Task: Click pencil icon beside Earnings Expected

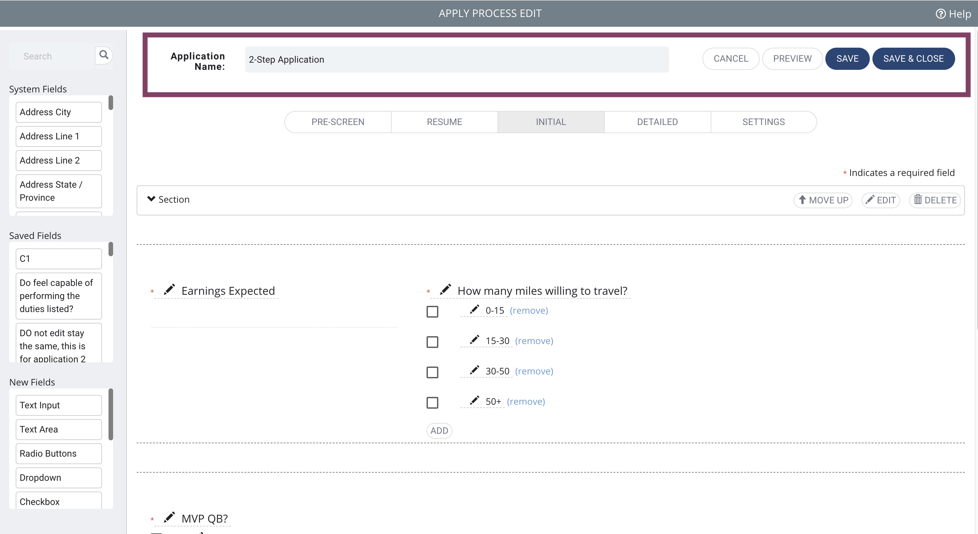Action: click(169, 289)
